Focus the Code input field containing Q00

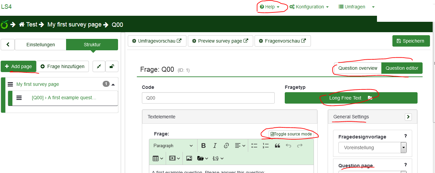point(208,98)
